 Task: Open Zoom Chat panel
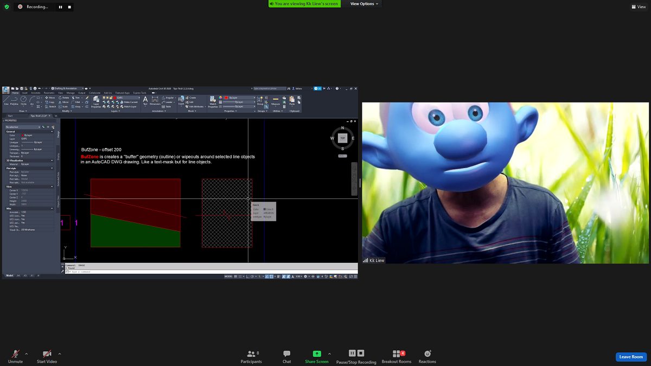click(286, 356)
